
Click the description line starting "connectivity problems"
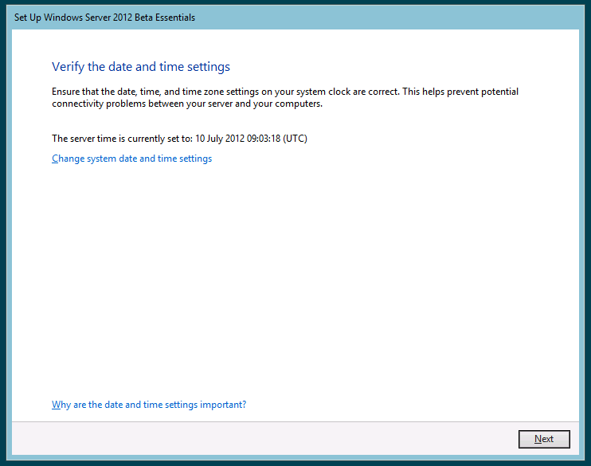point(187,104)
